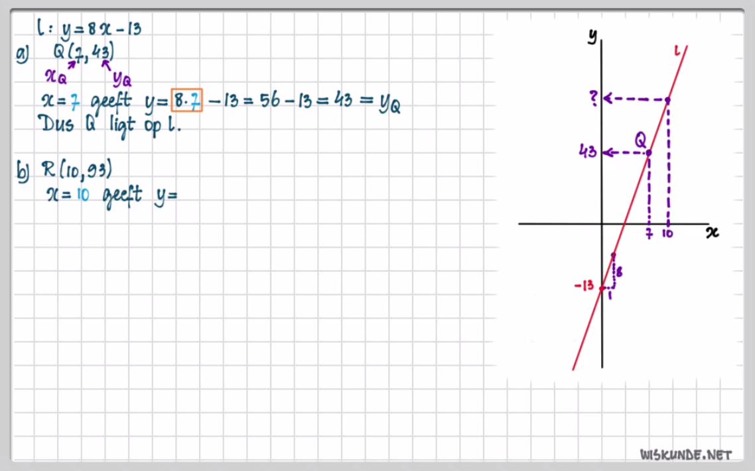Select the part label b)
Screen dimensions: 755x471
tap(23, 171)
